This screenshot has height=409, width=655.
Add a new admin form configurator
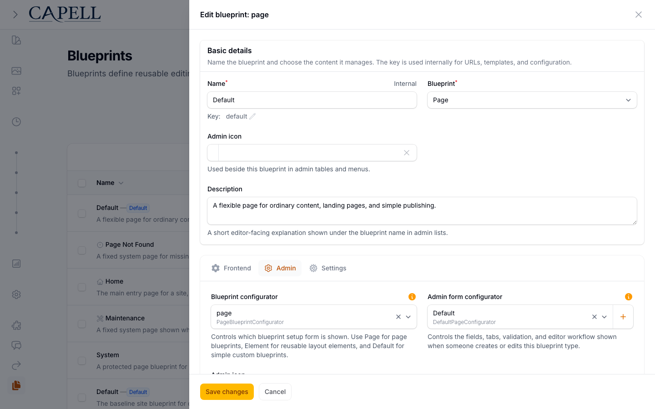[623, 317]
